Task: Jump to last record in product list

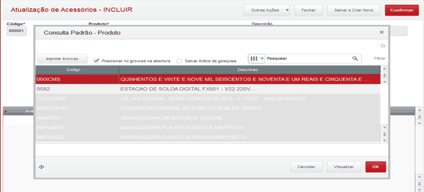Action: point(384,140)
